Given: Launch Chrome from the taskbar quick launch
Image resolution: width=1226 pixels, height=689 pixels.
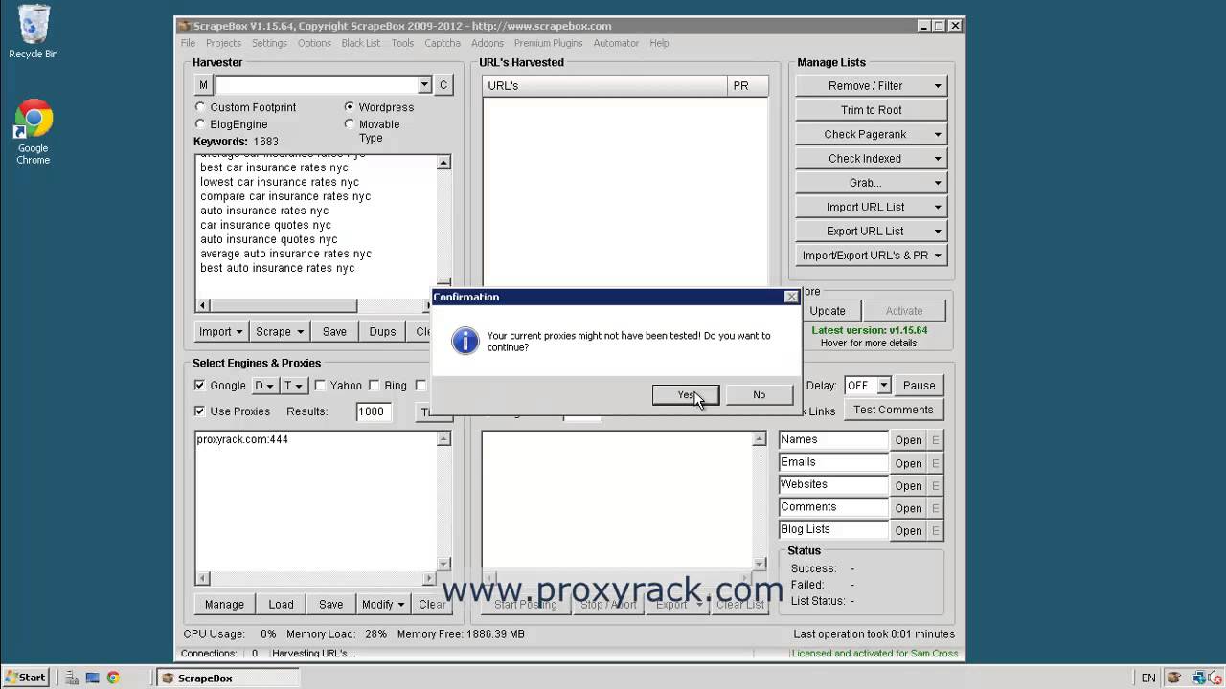Looking at the screenshot, I should click(x=113, y=678).
